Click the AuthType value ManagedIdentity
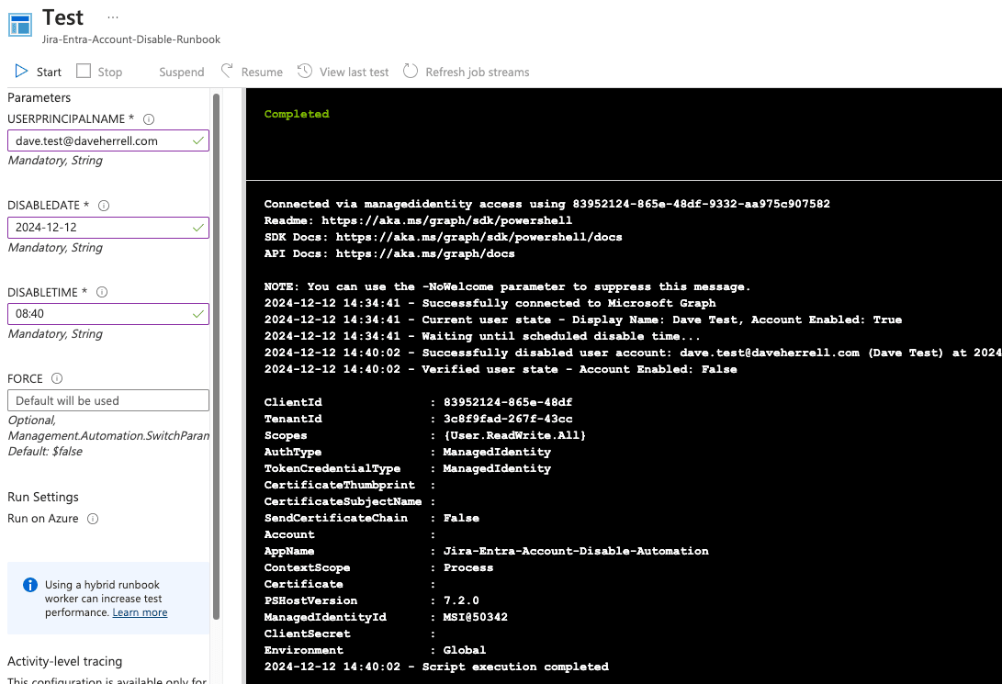This screenshot has height=684, width=1002. 497,452
